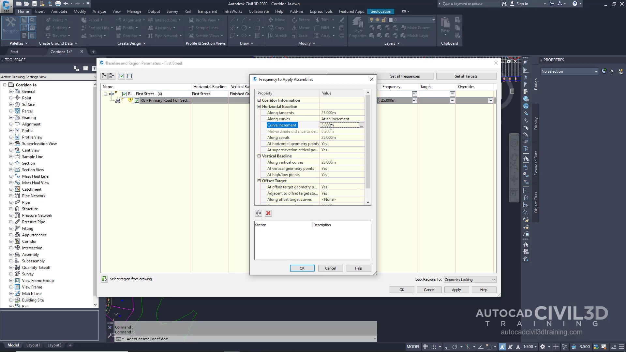Click OK in Frequency dialog
This screenshot has width=626, height=352.
click(x=302, y=268)
